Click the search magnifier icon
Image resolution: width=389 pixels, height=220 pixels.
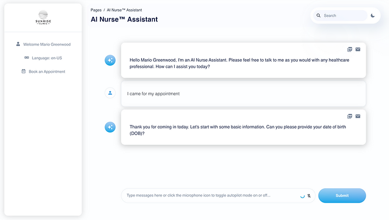point(319,16)
